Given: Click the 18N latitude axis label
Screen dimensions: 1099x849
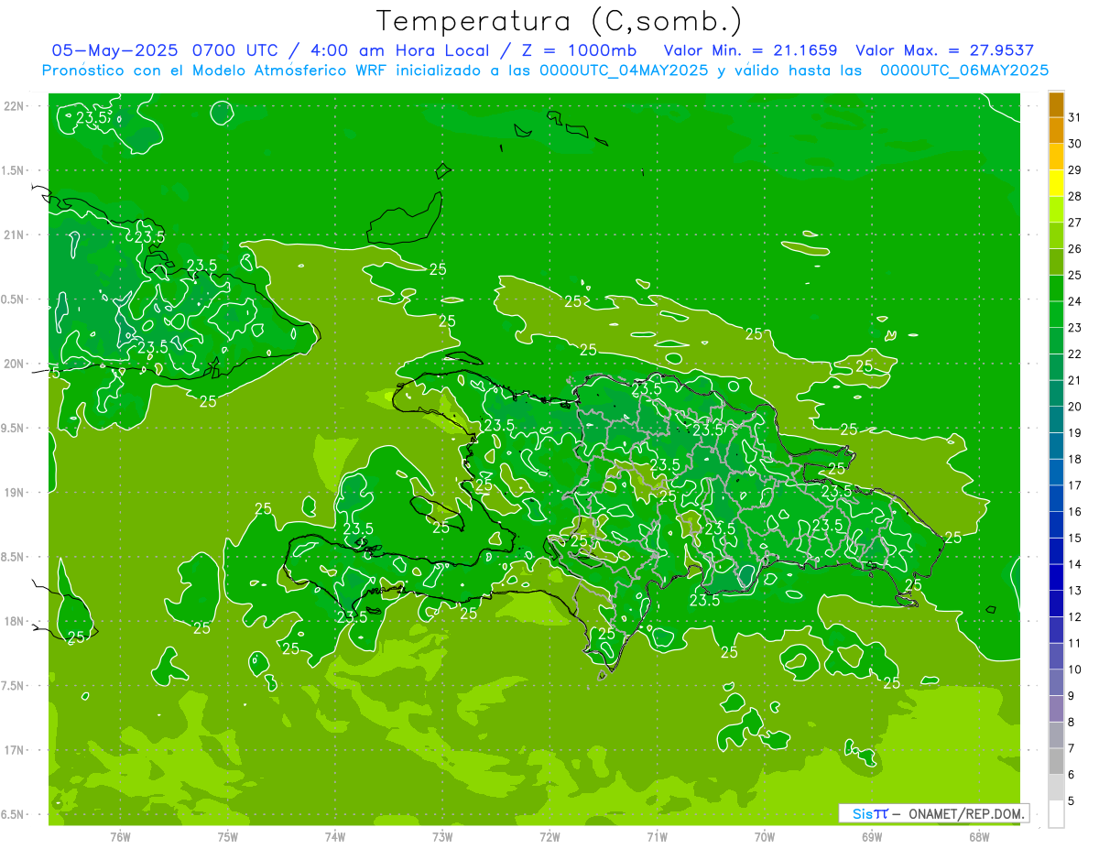Looking at the screenshot, I should point(15,621).
